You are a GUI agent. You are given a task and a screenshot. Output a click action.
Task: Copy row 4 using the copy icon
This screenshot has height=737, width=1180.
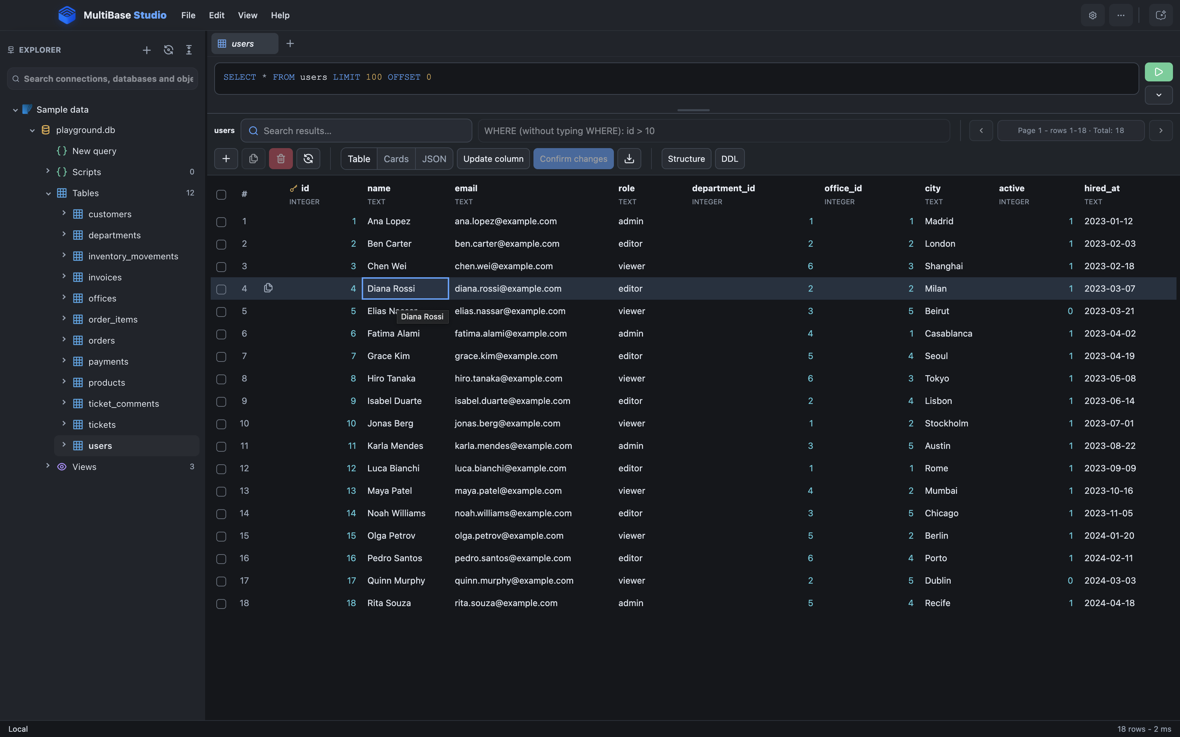[x=268, y=288]
